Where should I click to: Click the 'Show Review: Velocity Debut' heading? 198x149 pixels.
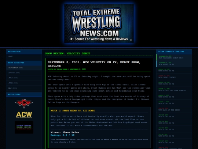[67, 53]
